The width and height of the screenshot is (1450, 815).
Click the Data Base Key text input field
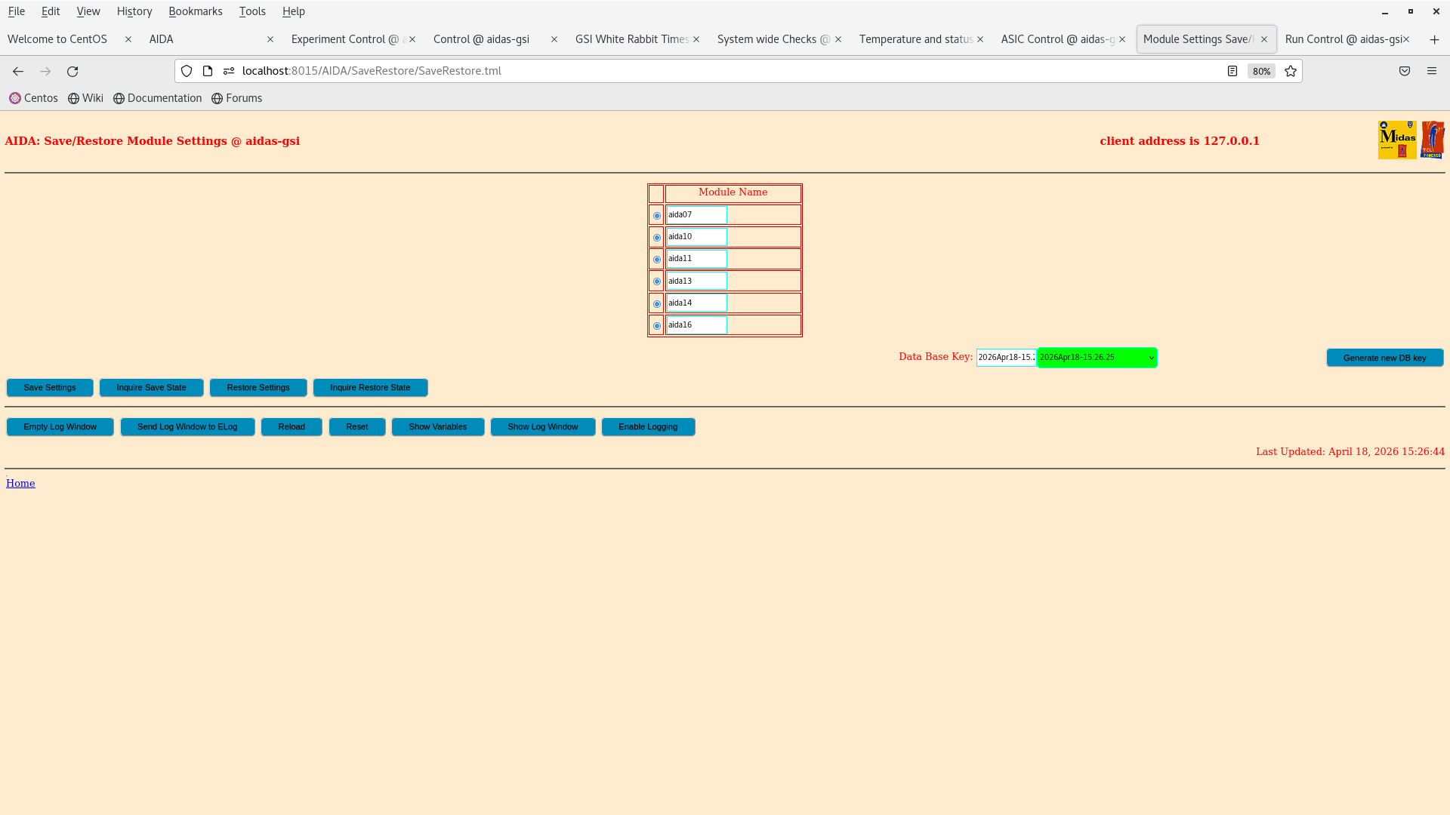pos(1005,357)
